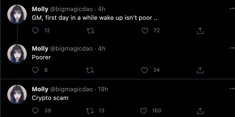Open more options on 'Poorer' tweet

click(x=232, y=48)
